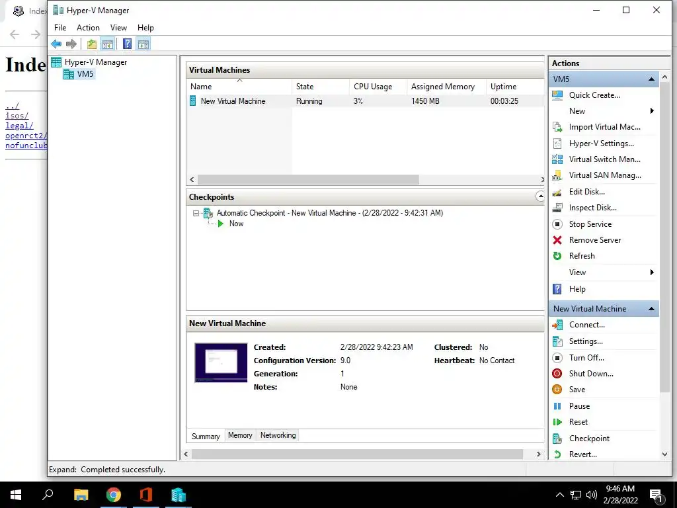Pause the virtual machine
The height and width of the screenshot is (508, 677).
579,405
